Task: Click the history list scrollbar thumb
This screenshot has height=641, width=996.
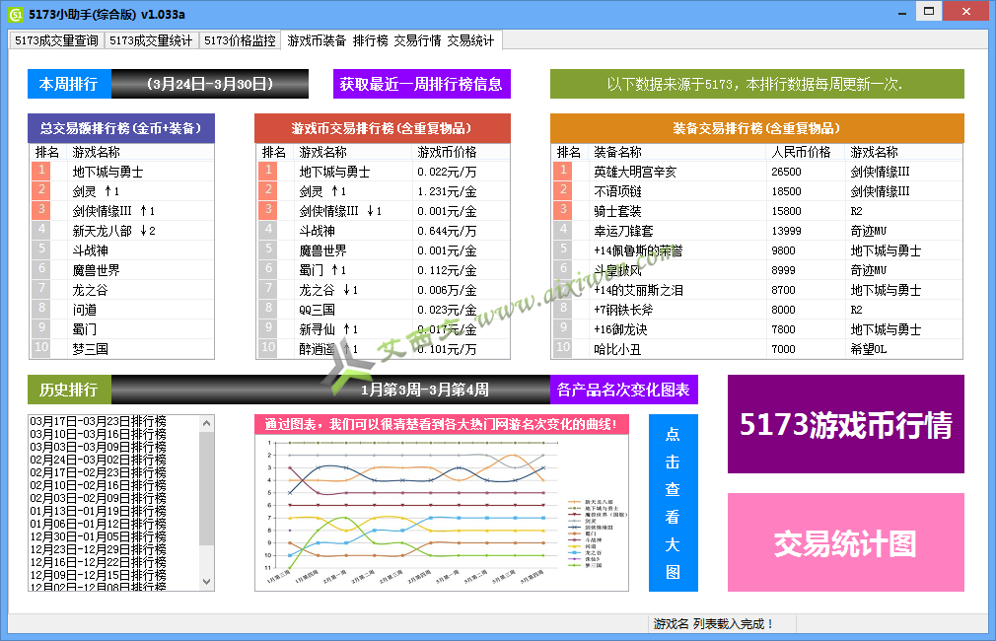Action: point(206,488)
